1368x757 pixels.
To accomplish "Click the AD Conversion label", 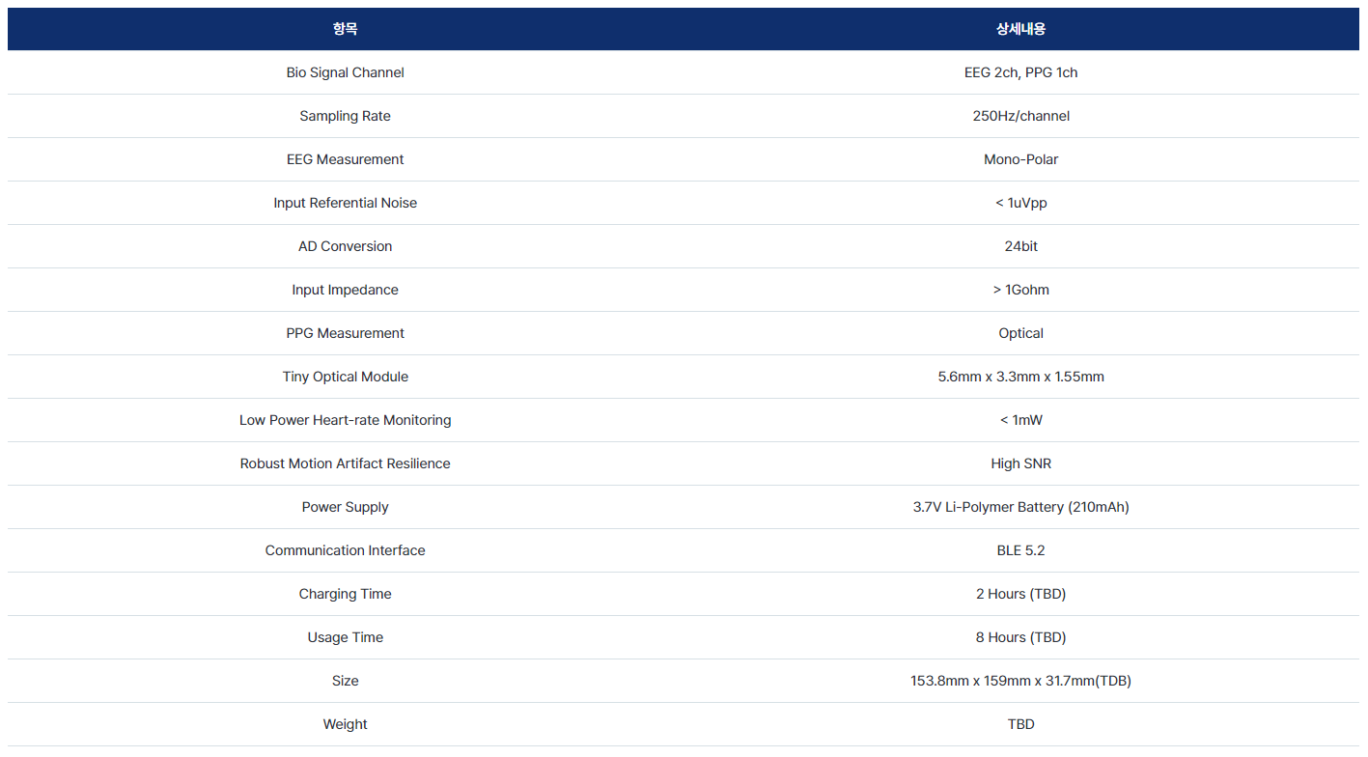I will coord(345,246).
